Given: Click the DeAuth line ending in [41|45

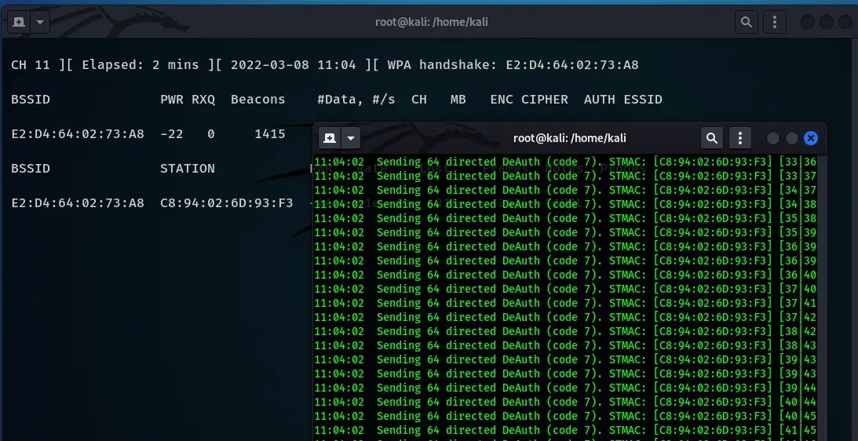Looking at the screenshot, I should [x=565, y=431].
